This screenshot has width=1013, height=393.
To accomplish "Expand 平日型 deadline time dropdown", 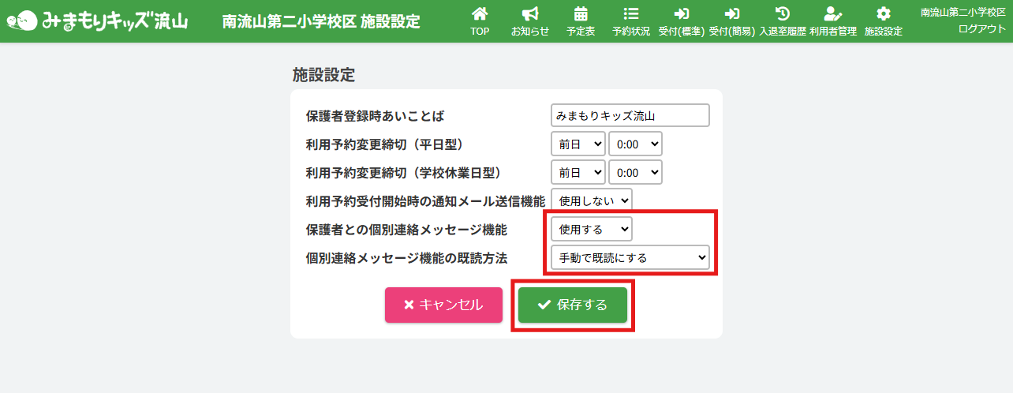I will tap(635, 144).
